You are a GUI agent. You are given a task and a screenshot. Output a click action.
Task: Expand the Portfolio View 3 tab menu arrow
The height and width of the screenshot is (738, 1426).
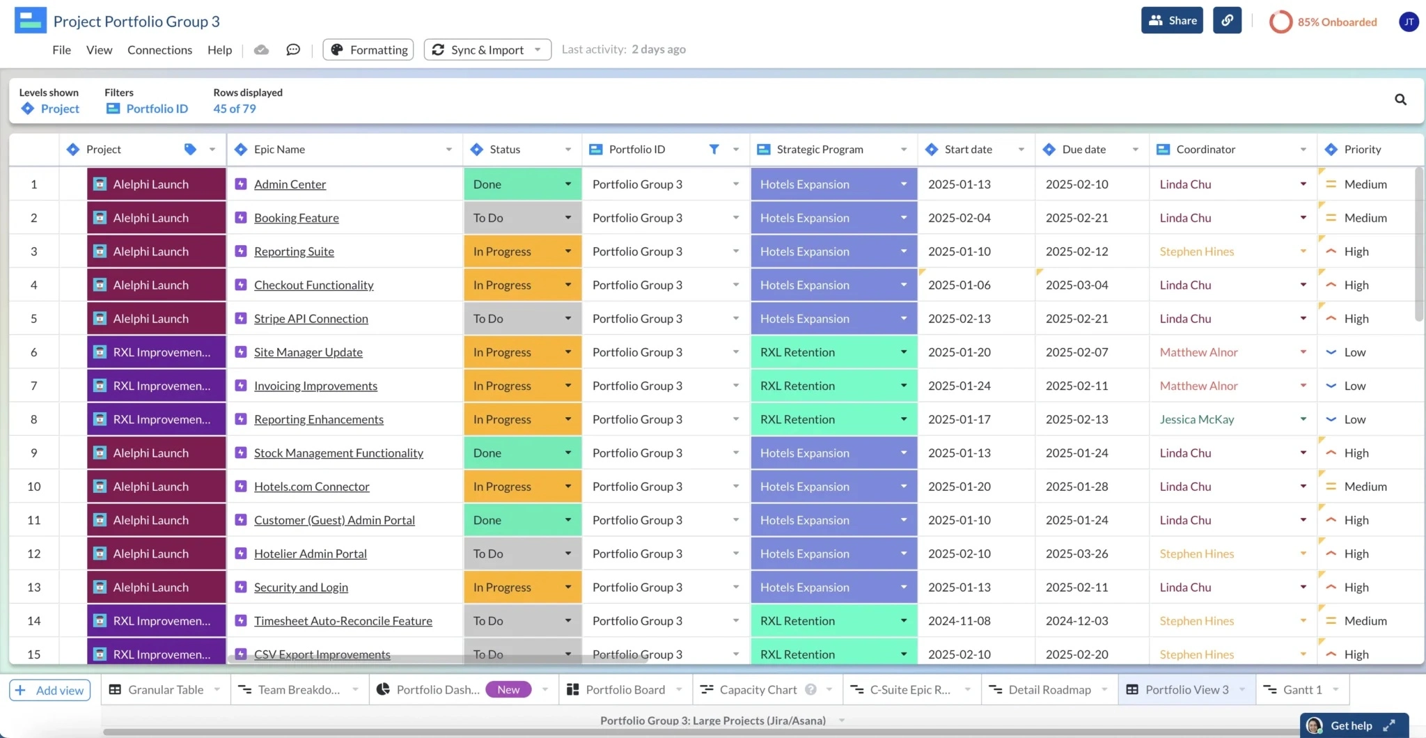pos(1242,689)
